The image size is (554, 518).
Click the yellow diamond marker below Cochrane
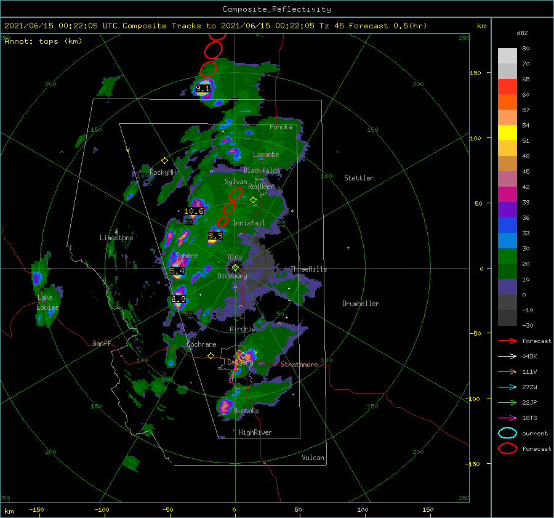(211, 355)
